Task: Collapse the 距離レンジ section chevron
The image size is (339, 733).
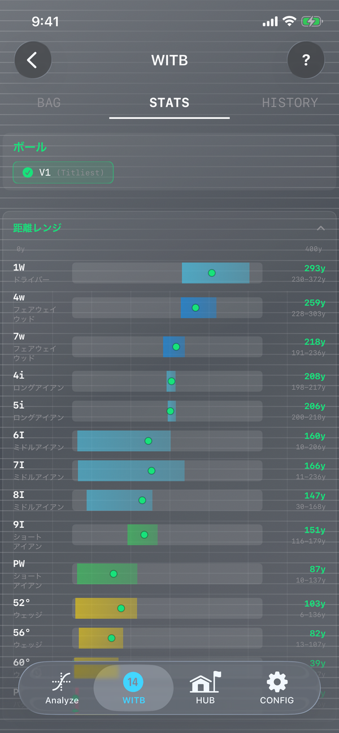Action: [x=320, y=228]
